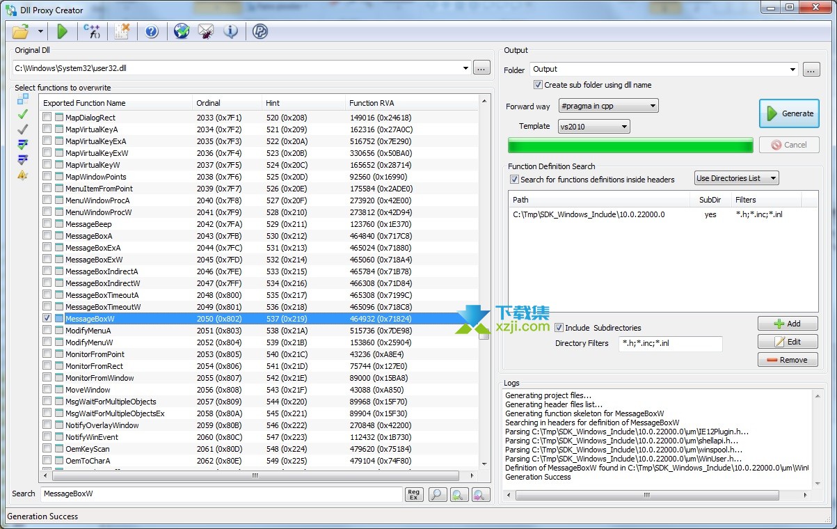The height and width of the screenshot is (529, 837).
Task: Toggle the RegEx search button
Action: coord(413,494)
